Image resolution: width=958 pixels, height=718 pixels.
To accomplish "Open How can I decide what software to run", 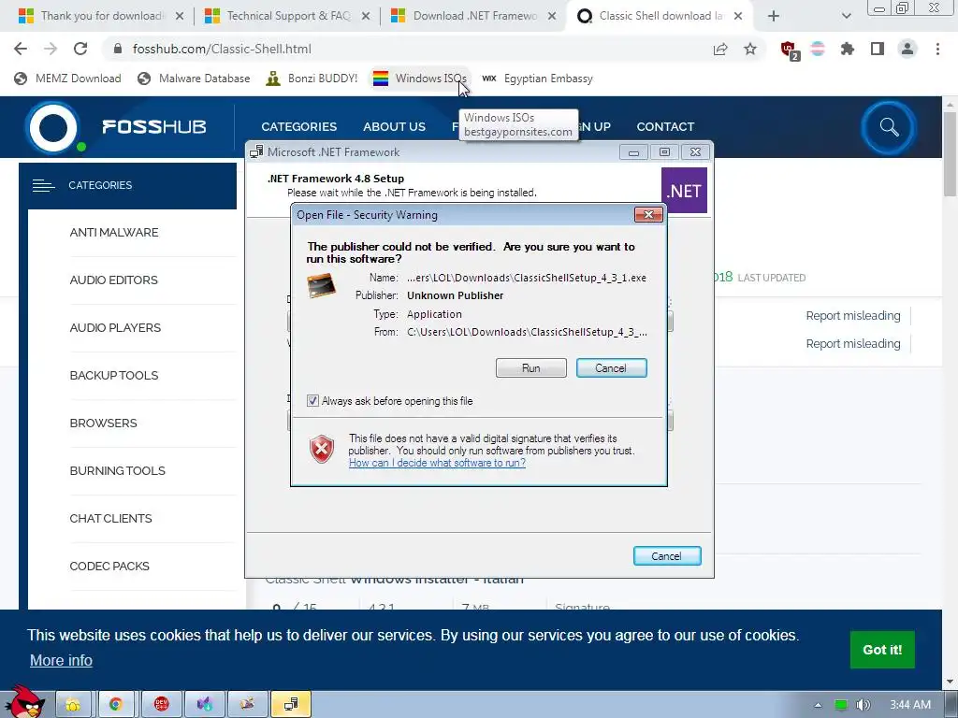I will pos(437,463).
